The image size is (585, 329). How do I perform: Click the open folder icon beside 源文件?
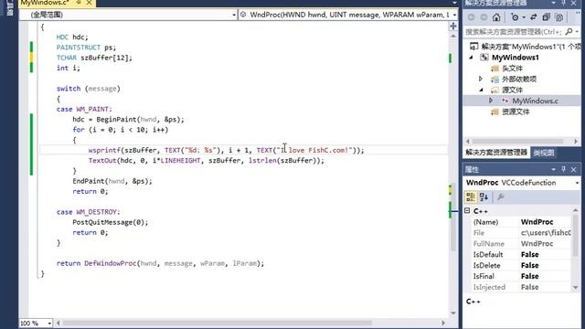pos(495,90)
